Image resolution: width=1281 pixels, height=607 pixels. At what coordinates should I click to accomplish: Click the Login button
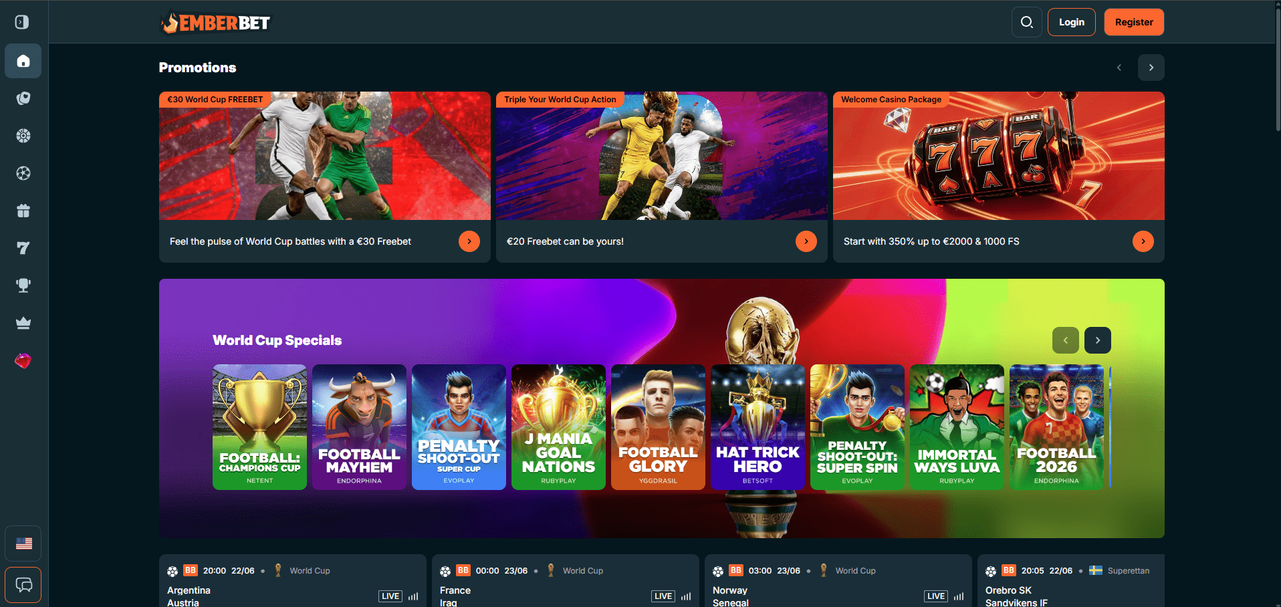point(1072,22)
